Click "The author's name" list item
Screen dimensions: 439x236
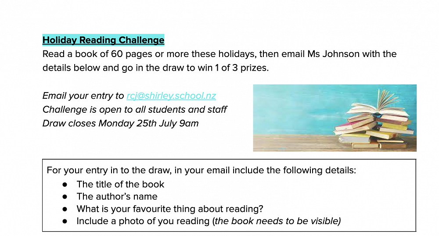[x=117, y=197]
